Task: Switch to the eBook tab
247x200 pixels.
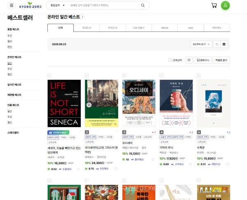Action: [x=165, y=28]
